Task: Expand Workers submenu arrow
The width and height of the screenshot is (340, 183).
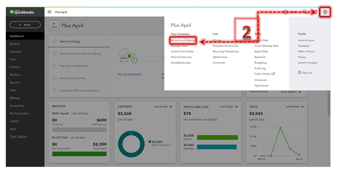Action: (x=41, y=75)
